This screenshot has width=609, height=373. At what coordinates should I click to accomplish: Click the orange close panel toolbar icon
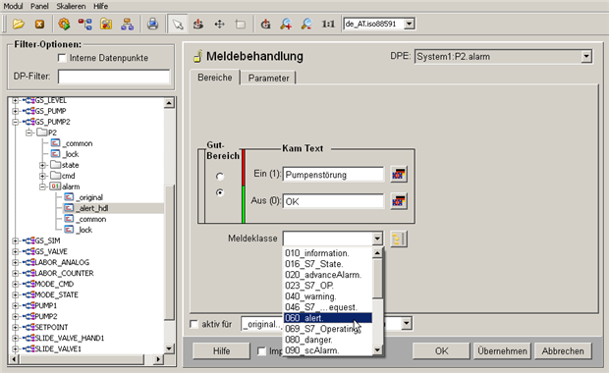click(39, 25)
